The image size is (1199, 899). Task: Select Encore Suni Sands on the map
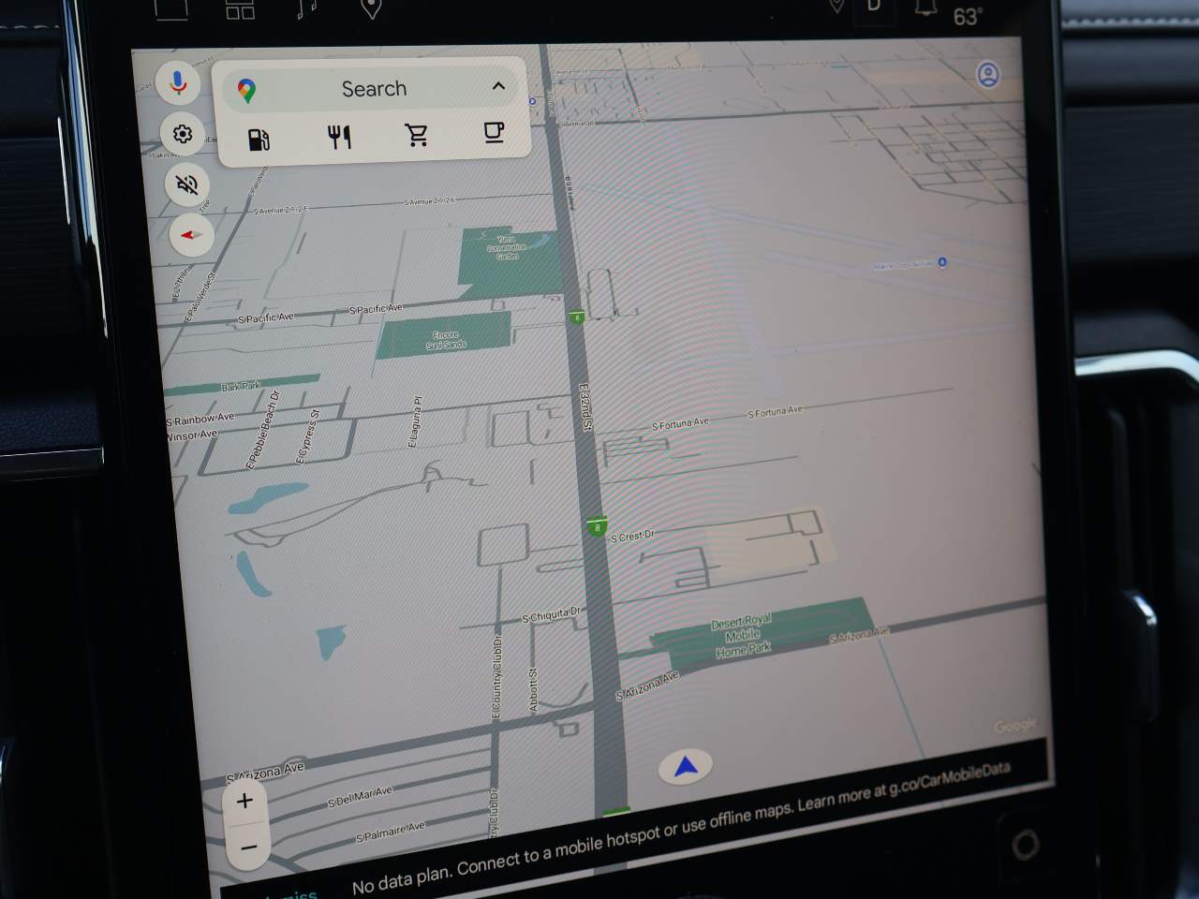[446, 339]
